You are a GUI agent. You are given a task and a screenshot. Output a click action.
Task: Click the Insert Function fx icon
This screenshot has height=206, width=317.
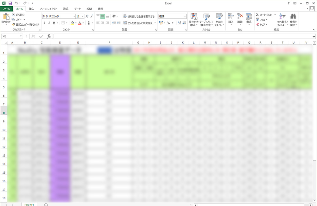49,36
